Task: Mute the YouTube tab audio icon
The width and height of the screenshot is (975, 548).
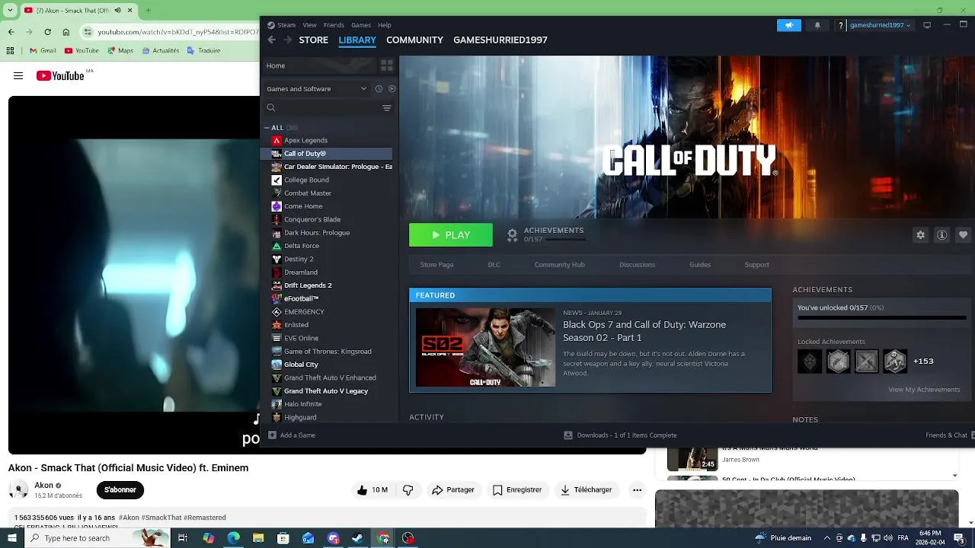Action: point(118,11)
